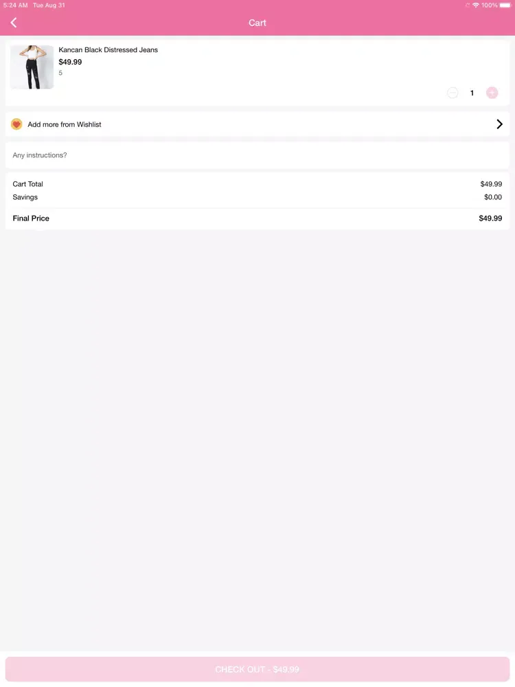Tap the Cart header title
The height and width of the screenshot is (687, 515).
click(x=257, y=23)
